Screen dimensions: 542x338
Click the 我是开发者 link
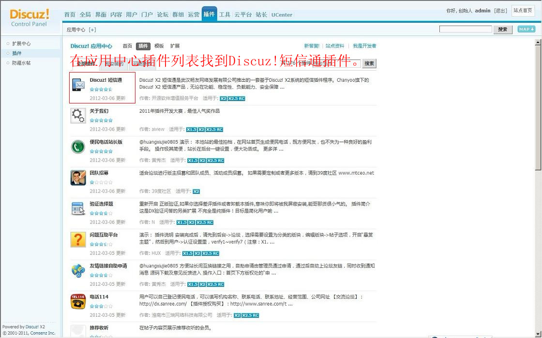(364, 46)
